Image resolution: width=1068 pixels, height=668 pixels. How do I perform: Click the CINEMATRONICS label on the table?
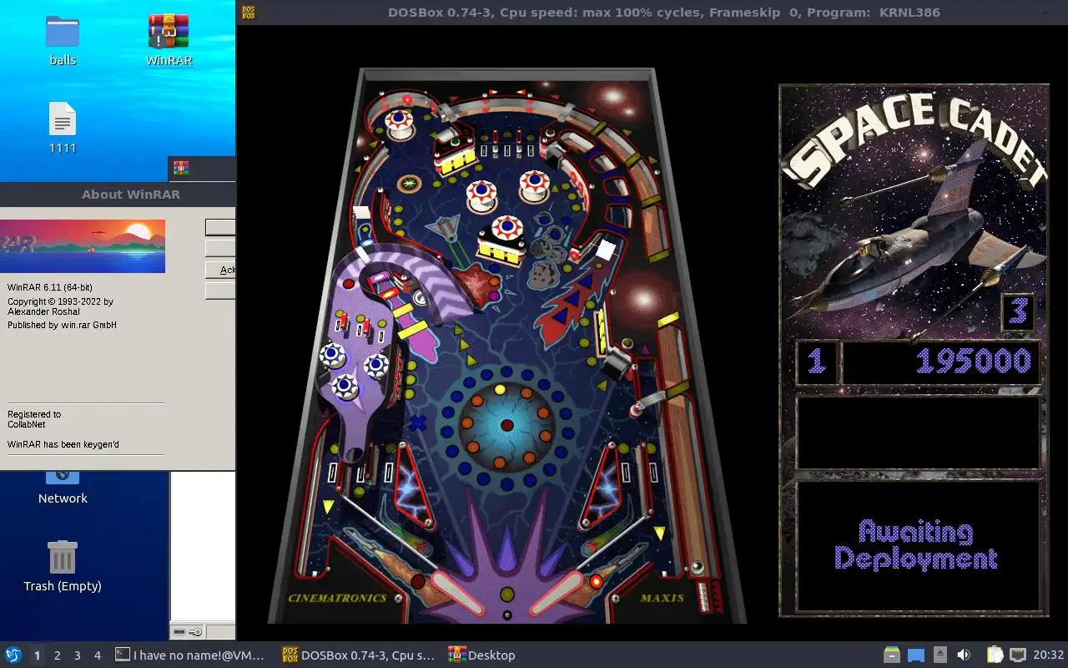coord(337,598)
